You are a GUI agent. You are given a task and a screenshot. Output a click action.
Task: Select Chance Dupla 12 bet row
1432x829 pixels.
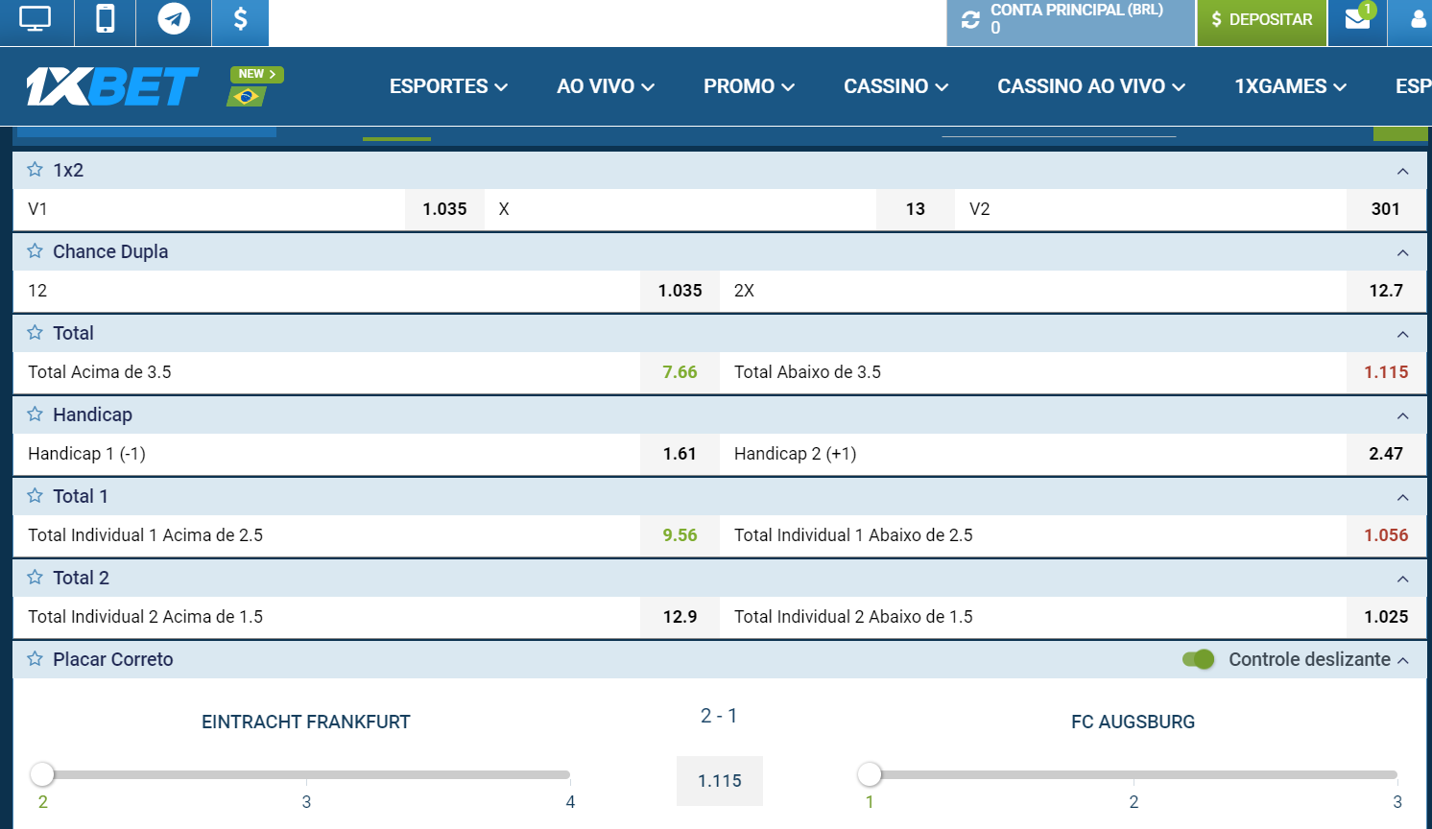click(x=367, y=291)
